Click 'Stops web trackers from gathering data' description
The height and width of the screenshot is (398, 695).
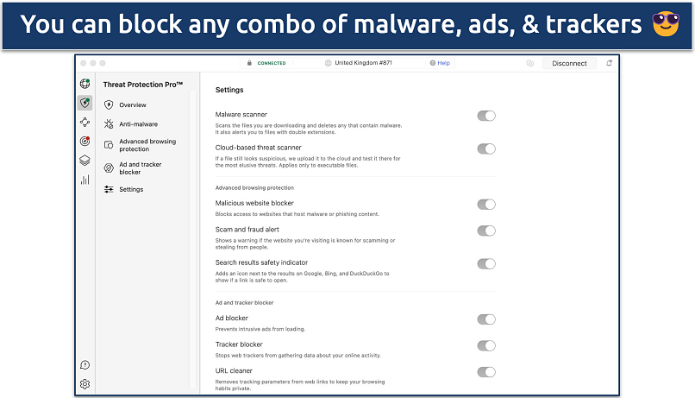tap(297, 356)
